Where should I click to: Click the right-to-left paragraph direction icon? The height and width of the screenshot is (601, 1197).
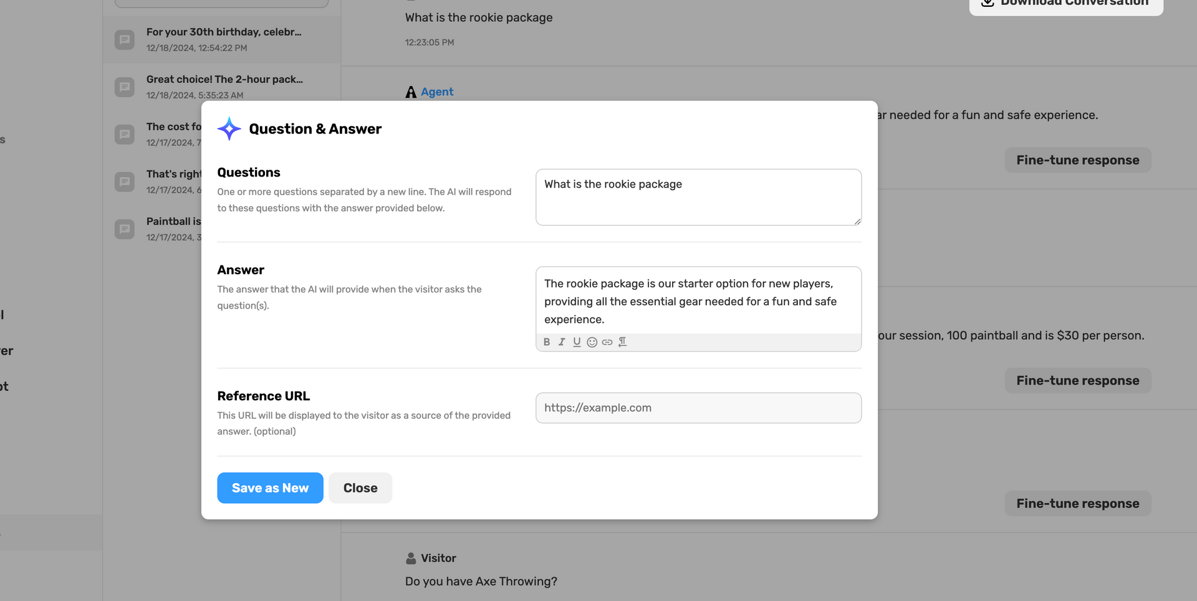pos(622,342)
